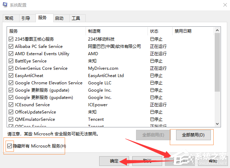Click the scrollbar down arrow

[x=217, y=124]
